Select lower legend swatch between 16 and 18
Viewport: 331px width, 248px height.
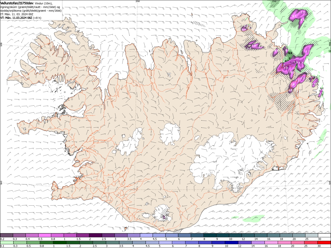pyautogui.click(x=271, y=243)
